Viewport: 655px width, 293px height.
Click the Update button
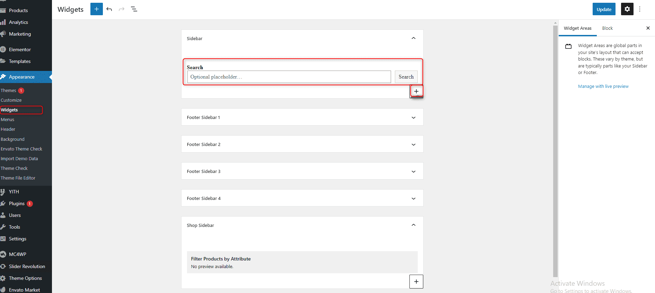click(604, 9)
